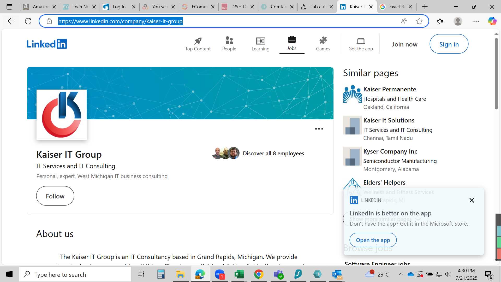501x282 pixels.
Task: Open Kaiser Permanente similar page
Action: tap(390, 89)
